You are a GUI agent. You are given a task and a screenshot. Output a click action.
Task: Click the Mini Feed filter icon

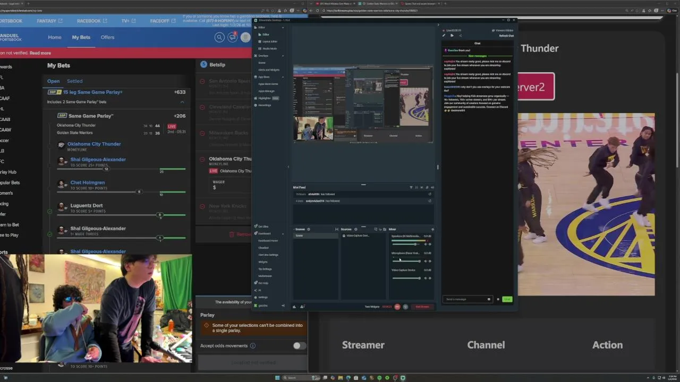pyautogui.click(x=411, y=187)
